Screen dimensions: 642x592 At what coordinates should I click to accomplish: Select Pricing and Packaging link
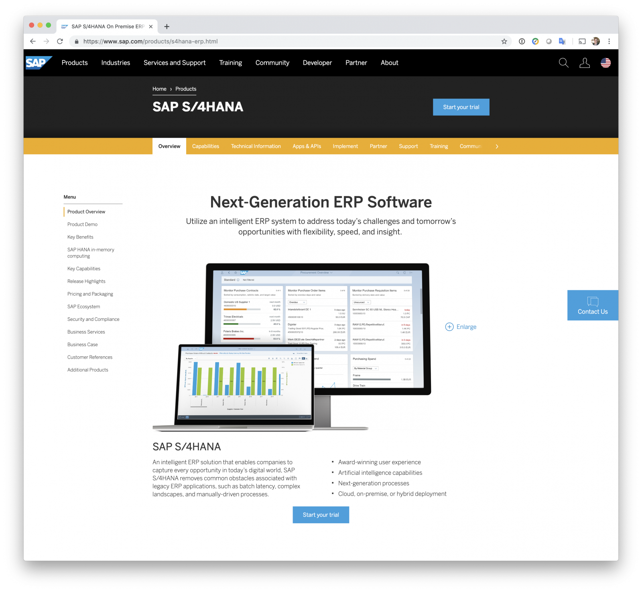pos(90,294)
